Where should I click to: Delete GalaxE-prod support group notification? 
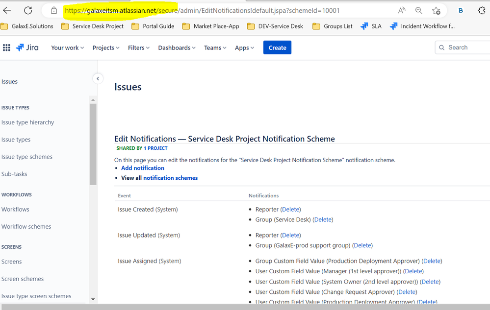click(362, 245)
